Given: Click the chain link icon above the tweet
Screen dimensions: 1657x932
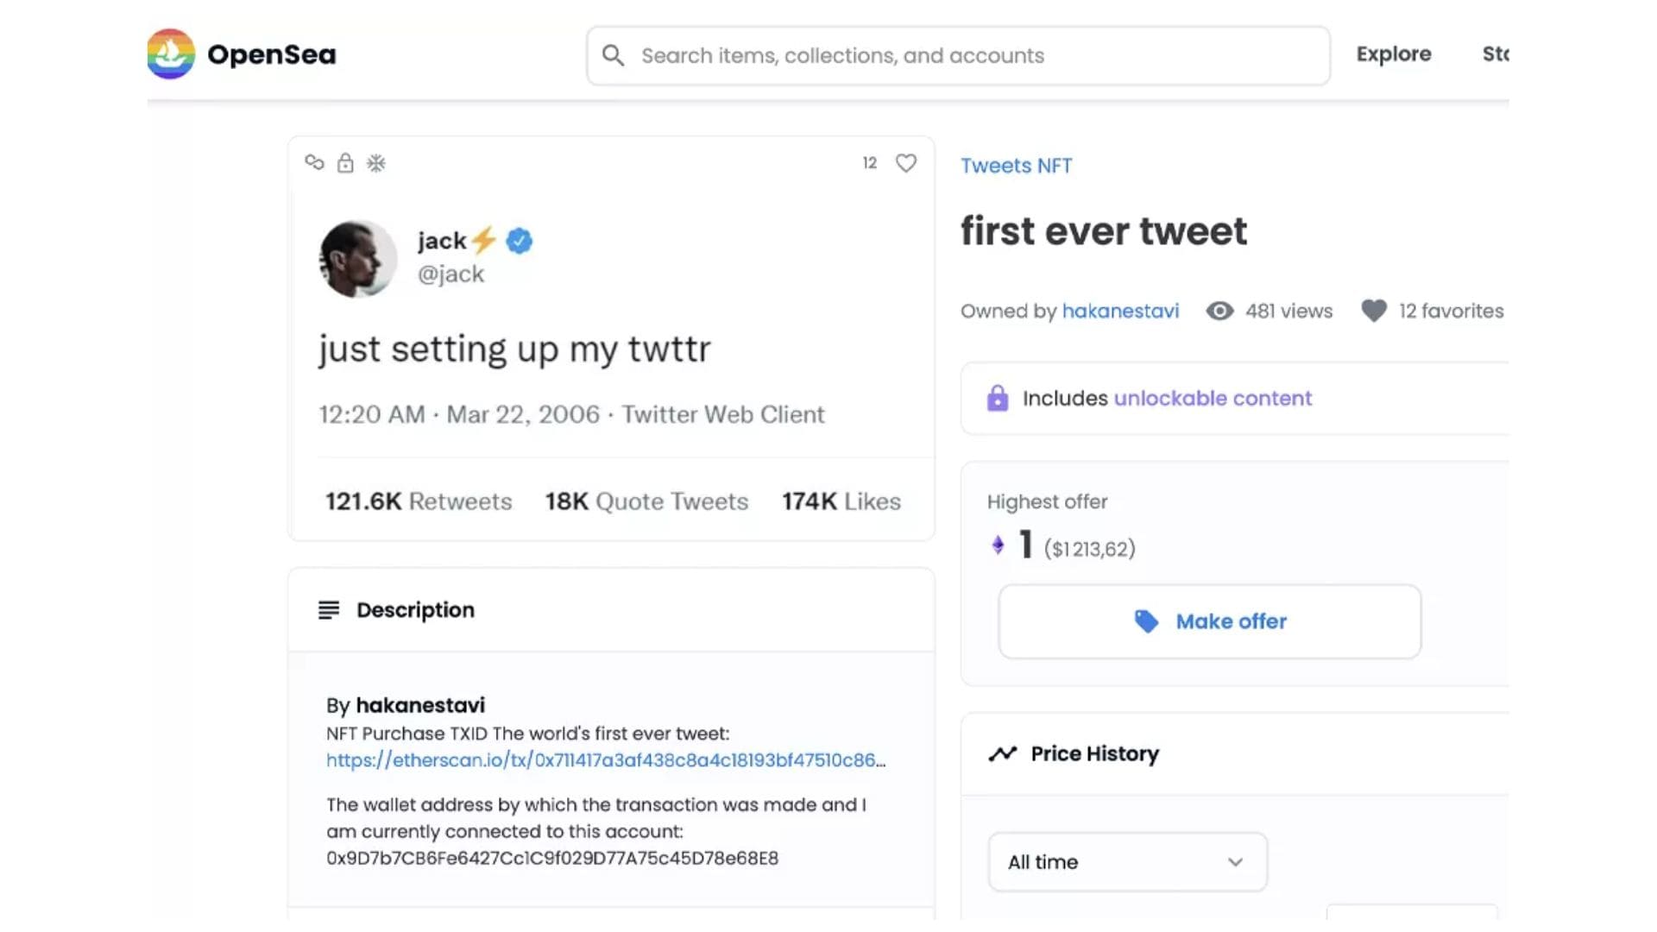Looking at the screenshot, I should pyautogui.click(x=314, y=162).
